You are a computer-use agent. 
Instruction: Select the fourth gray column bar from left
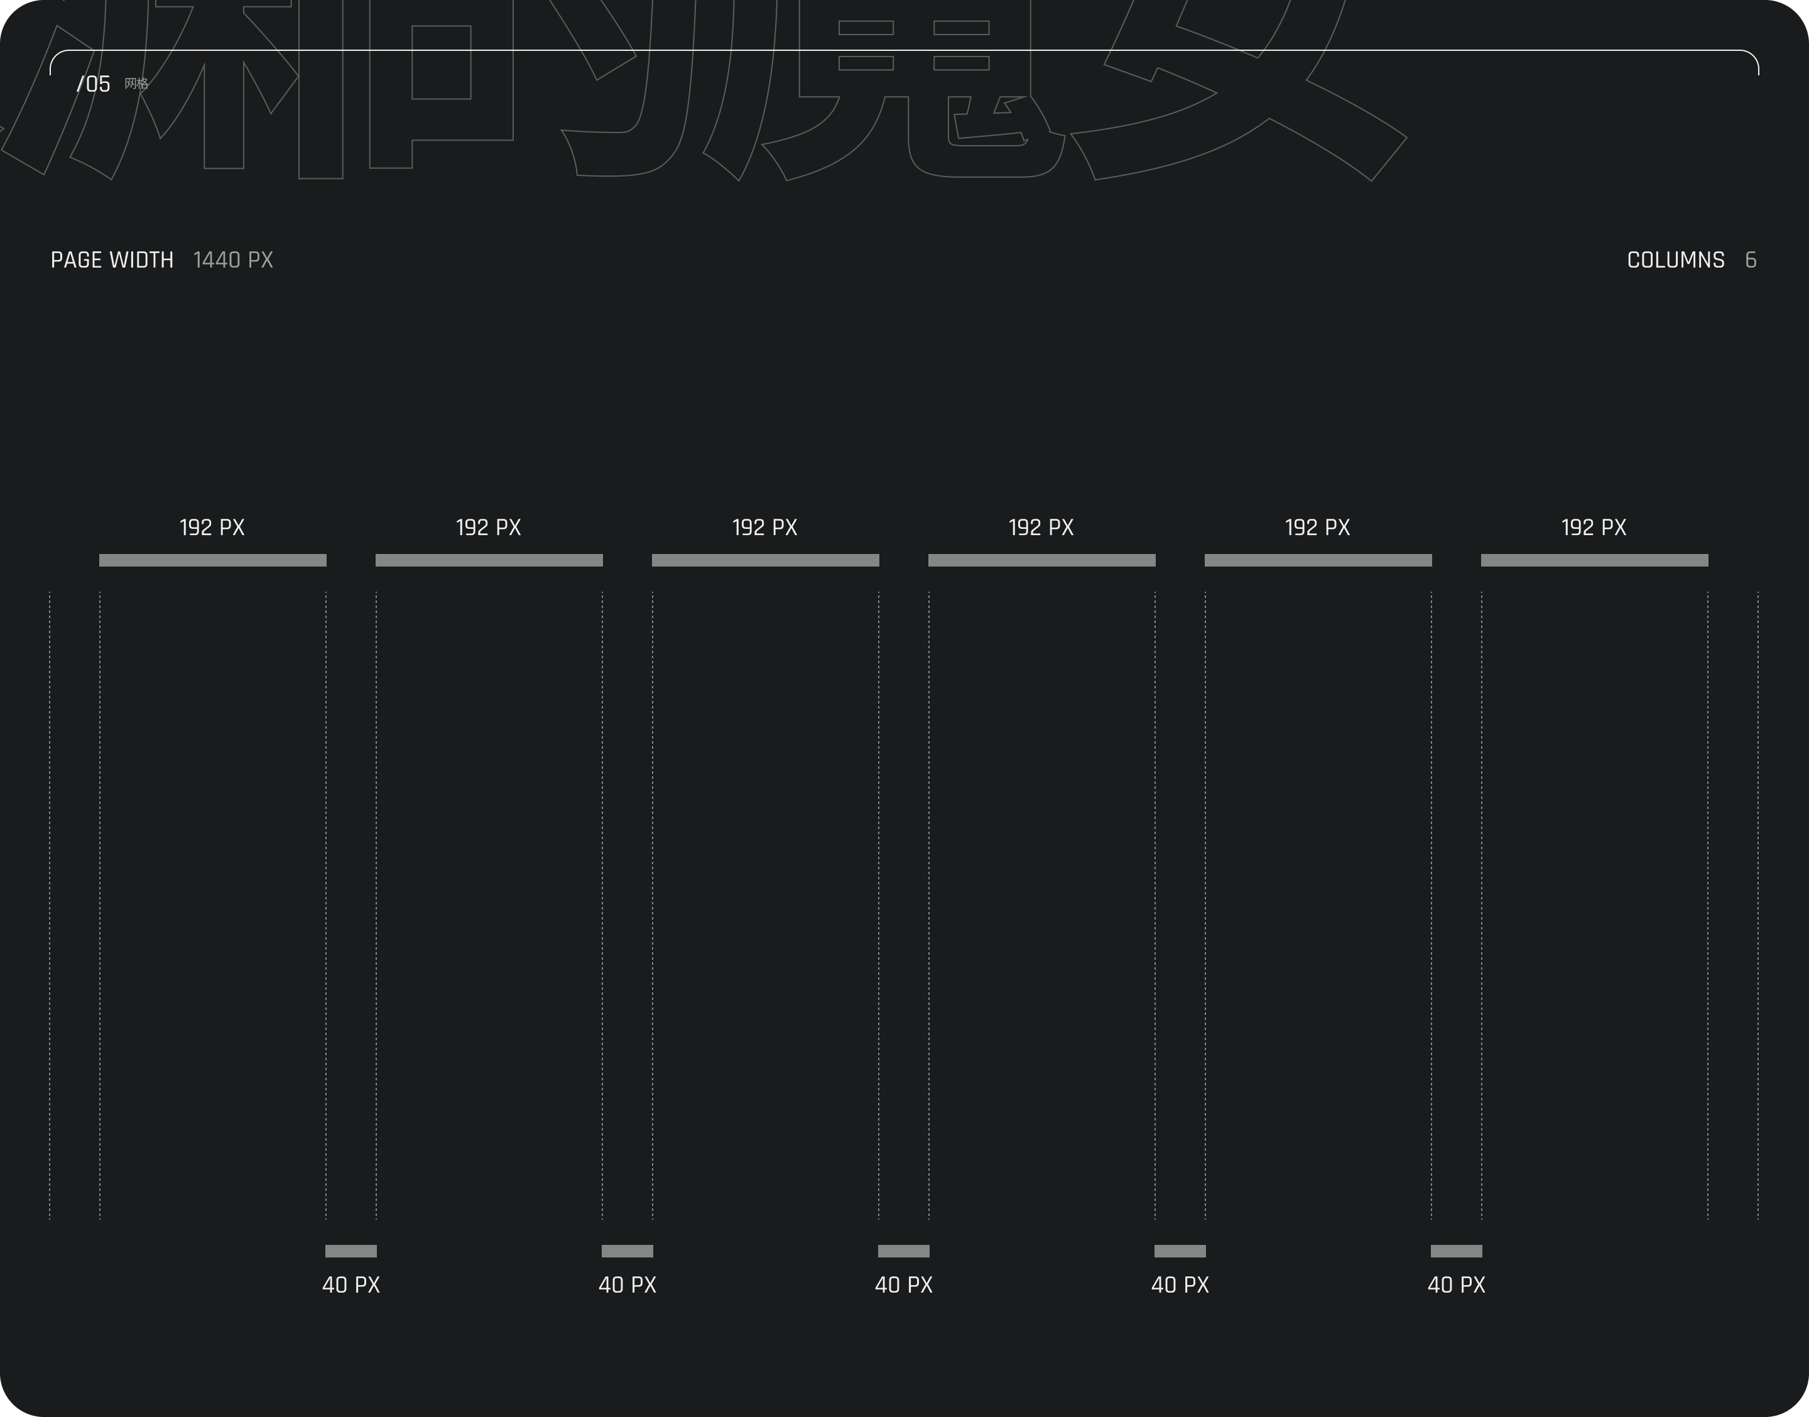[x=1041, y=560]
